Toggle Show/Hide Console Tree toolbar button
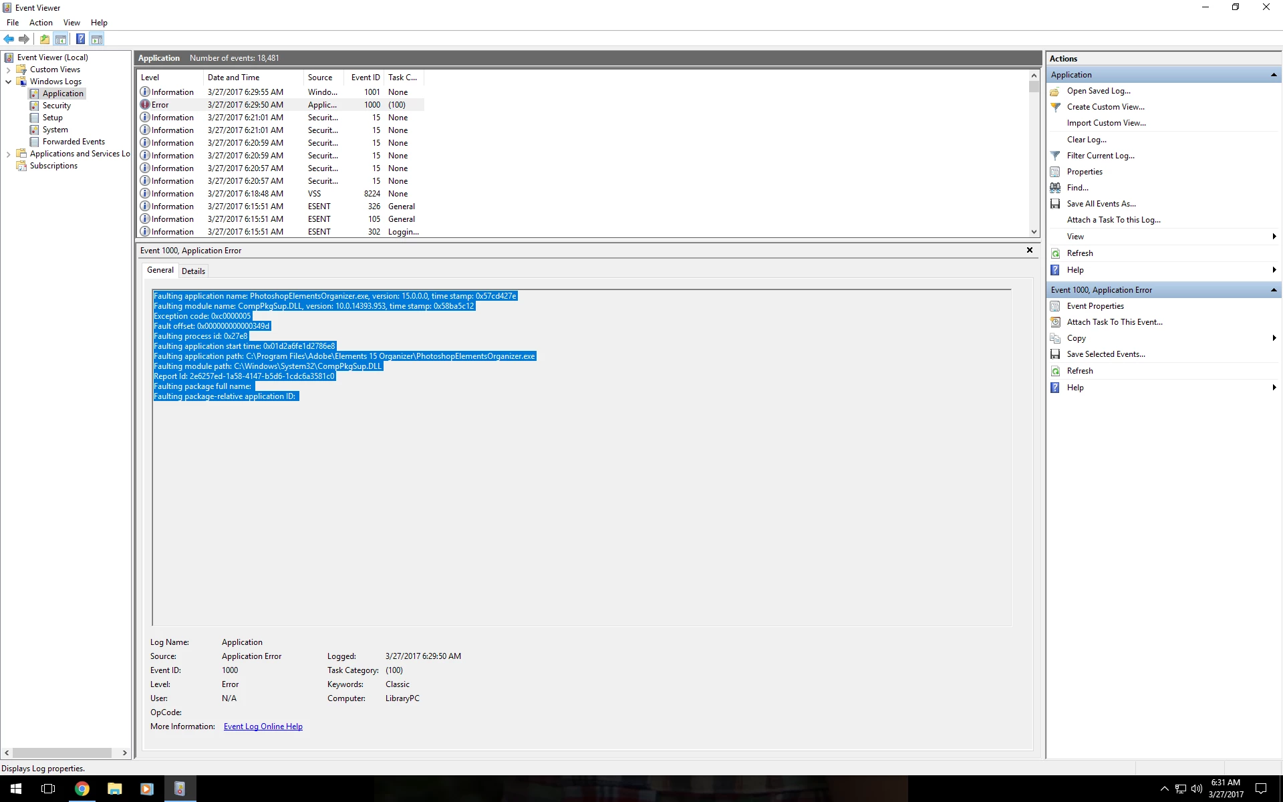The image size is (1283, 802). coord(61,39)
